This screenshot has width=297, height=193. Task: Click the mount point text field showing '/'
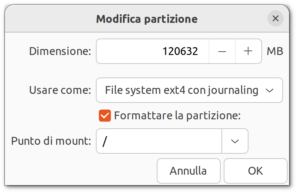[159, 141]
